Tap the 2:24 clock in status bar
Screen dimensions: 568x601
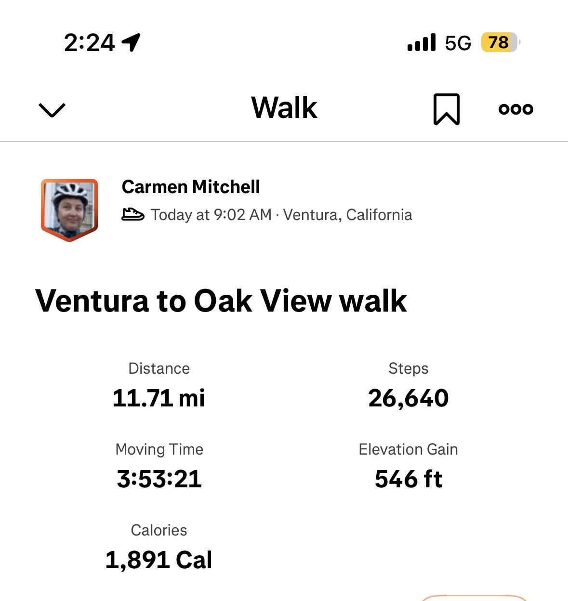tap(89, 43)
